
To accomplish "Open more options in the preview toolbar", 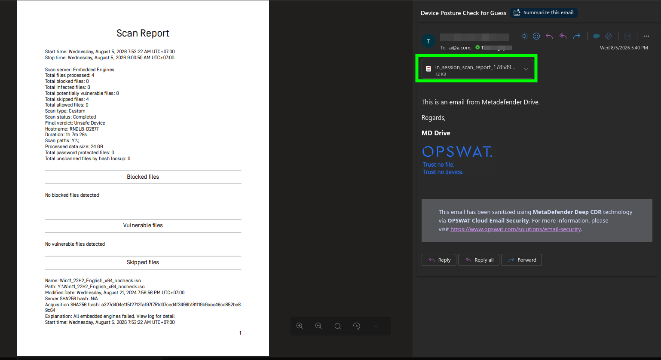I will point(375,326).
